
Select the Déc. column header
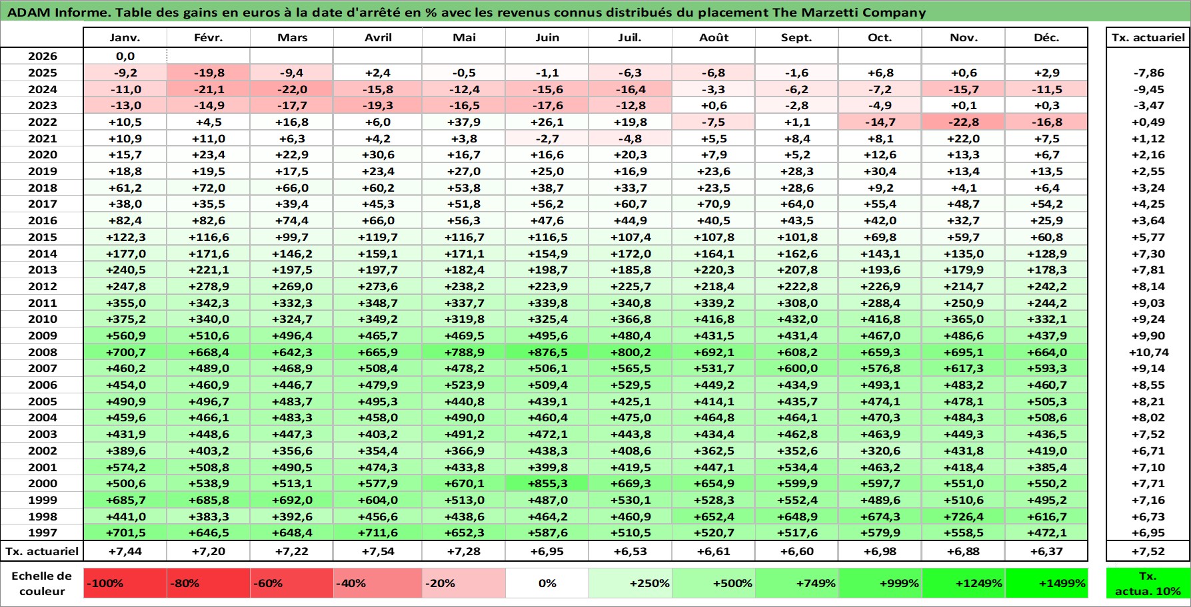[x=1046, y=38]
